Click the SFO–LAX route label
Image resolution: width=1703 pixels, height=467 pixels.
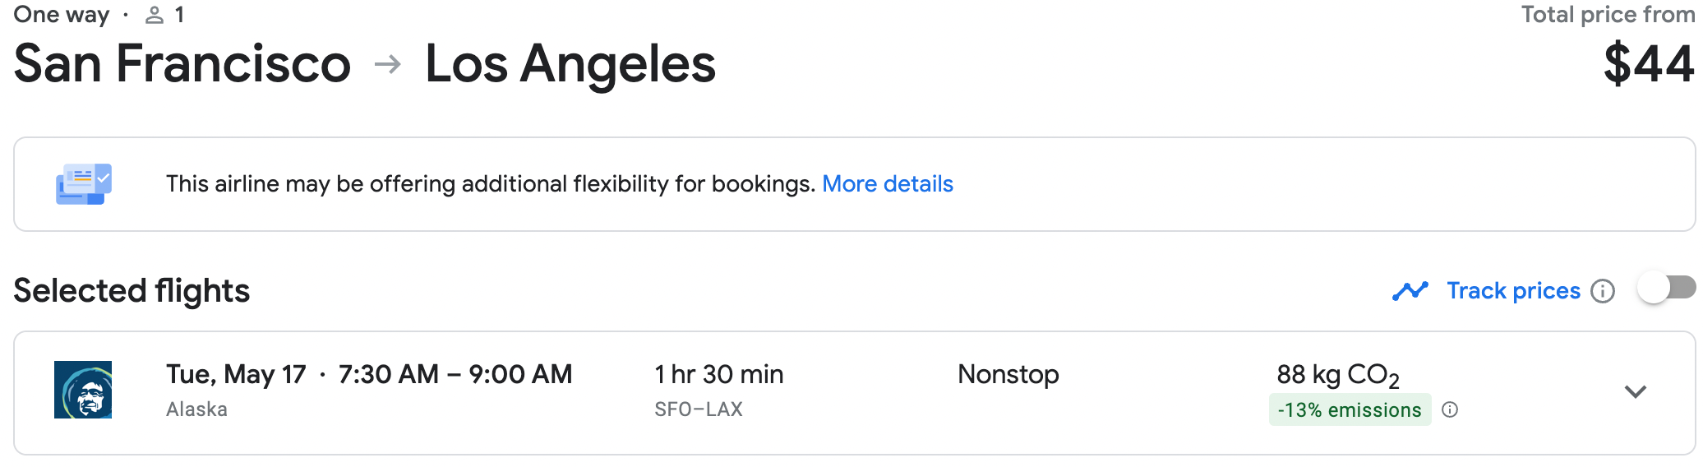pos(699,409)
